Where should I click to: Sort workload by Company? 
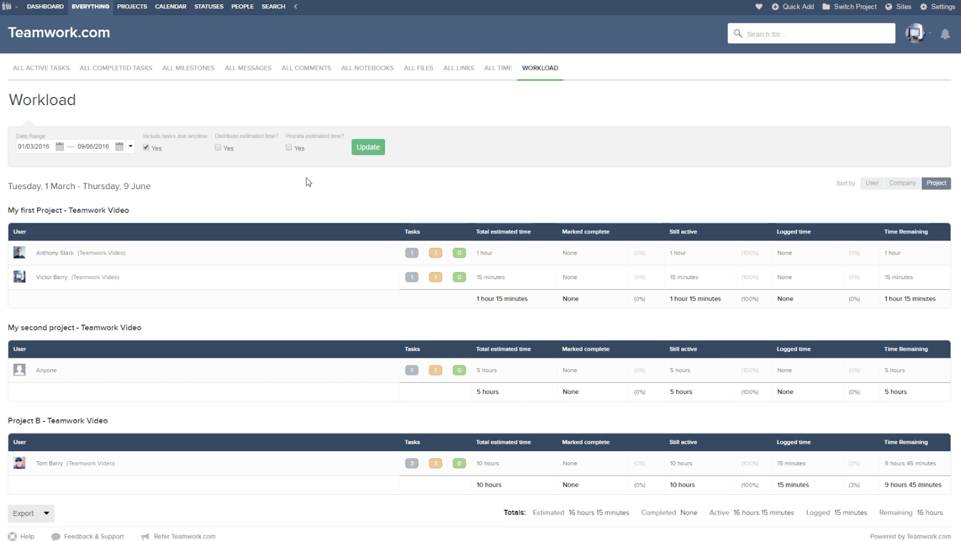click(902, 183)
